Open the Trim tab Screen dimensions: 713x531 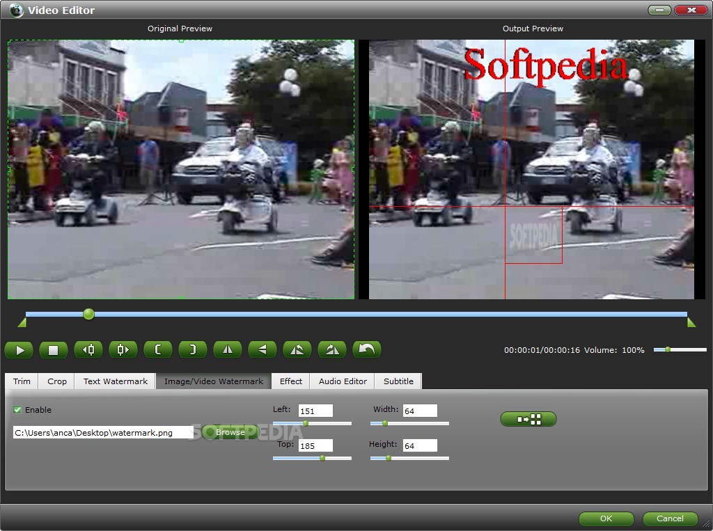(x=22, y=381)
